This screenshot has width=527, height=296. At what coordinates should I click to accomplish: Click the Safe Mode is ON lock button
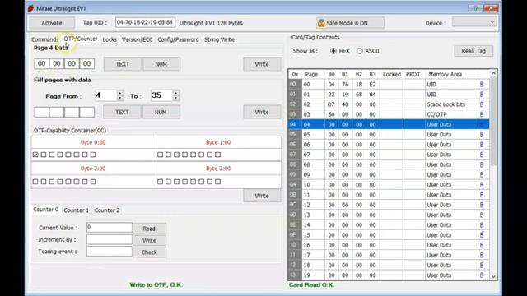(x=350, y=23)
